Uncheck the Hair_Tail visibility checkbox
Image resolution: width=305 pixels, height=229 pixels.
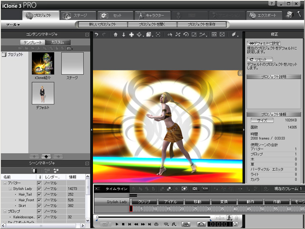(x=39, y=194)
